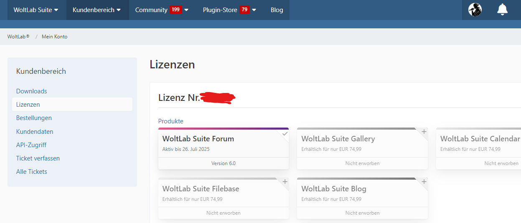Viewport: 521px width, 223px height.
Task: Click the red 199 Community badge
Action: pyautogui.click(x=175, y=10)
